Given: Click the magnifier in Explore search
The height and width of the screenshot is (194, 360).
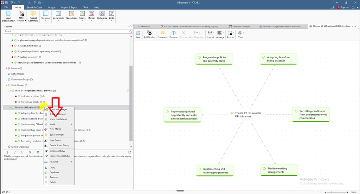Looking at the screenshot, I should 130,31.
